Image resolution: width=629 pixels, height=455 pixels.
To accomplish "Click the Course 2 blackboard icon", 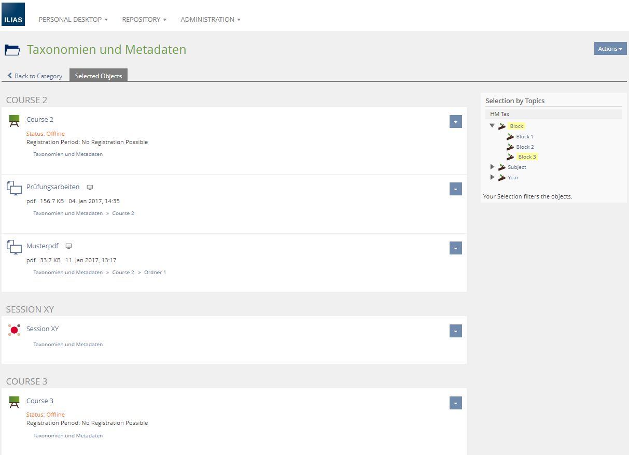I will [x=14, y=121].
